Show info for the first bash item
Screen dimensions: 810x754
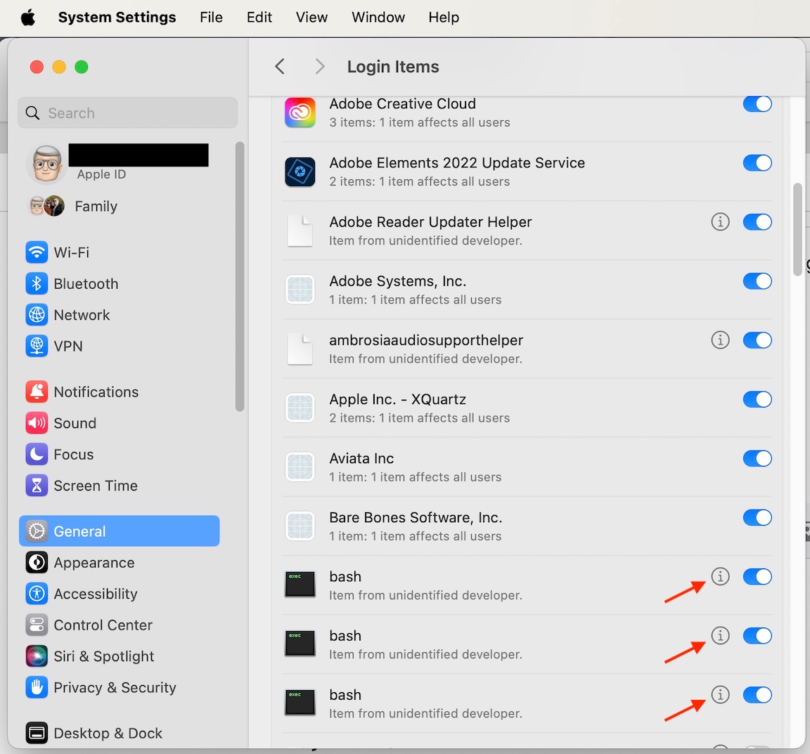pyautogui.click(x=720, y=576)
